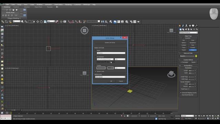Open the Hierarchy tab in command panel
The image size is (220, 124).
coord(186,26)
